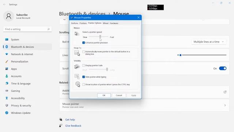Viewport: 234px width, 132px height.
Task: Select Accessibility in the sidebar
Action: (27, 98)
